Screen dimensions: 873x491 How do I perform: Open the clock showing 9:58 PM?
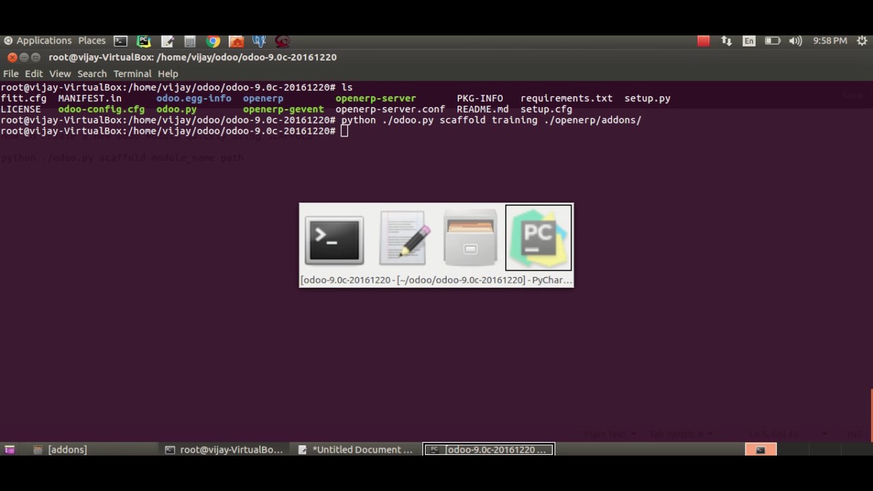[x=830, y=41]
